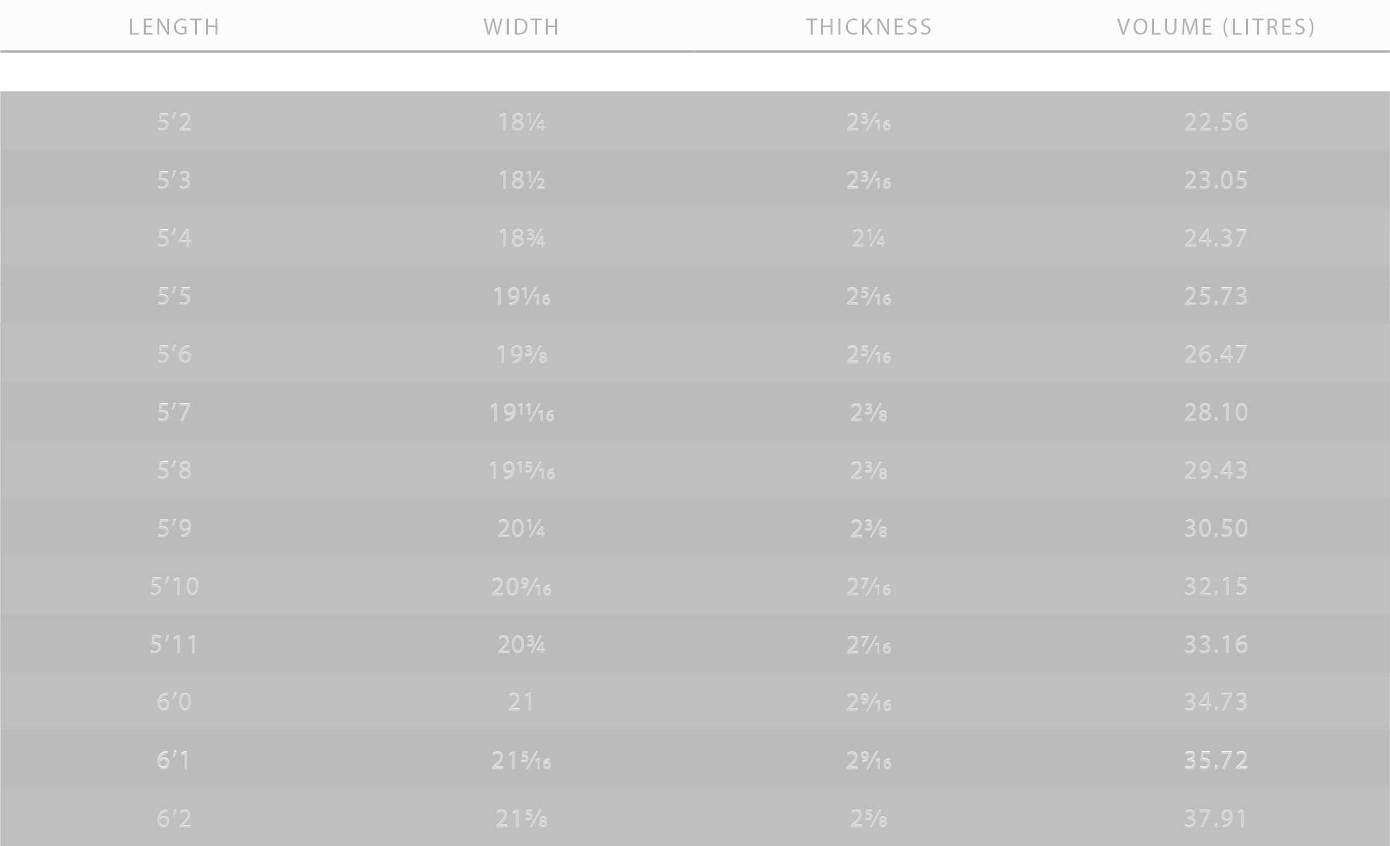Click the 28.10 volume value
The width and height of the screenshot is (1390, 846).
pyautogui.click(x=1216, y=413)
